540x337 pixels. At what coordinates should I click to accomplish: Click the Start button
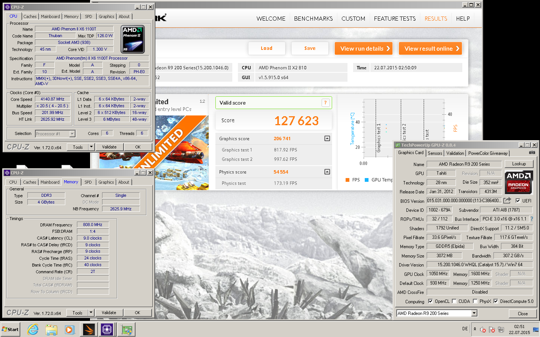10,330
